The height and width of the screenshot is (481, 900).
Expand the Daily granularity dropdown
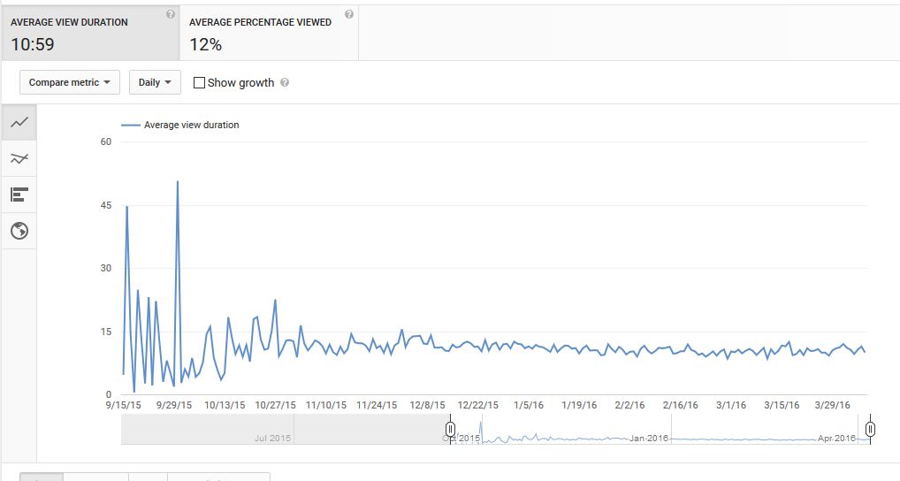click(x=155, y=82)
